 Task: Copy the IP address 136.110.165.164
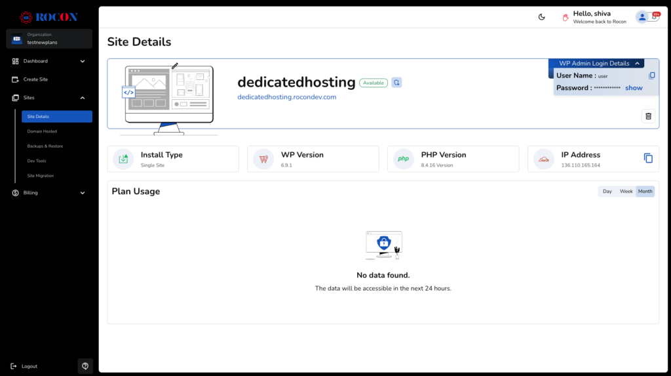648,158
